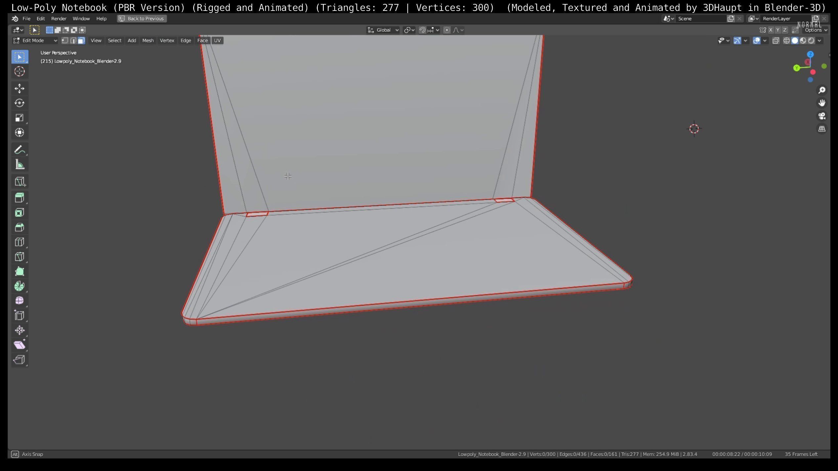The image size is (838, 471).
Task: Click the 3D Cursor tool
Action: point(19,71)
